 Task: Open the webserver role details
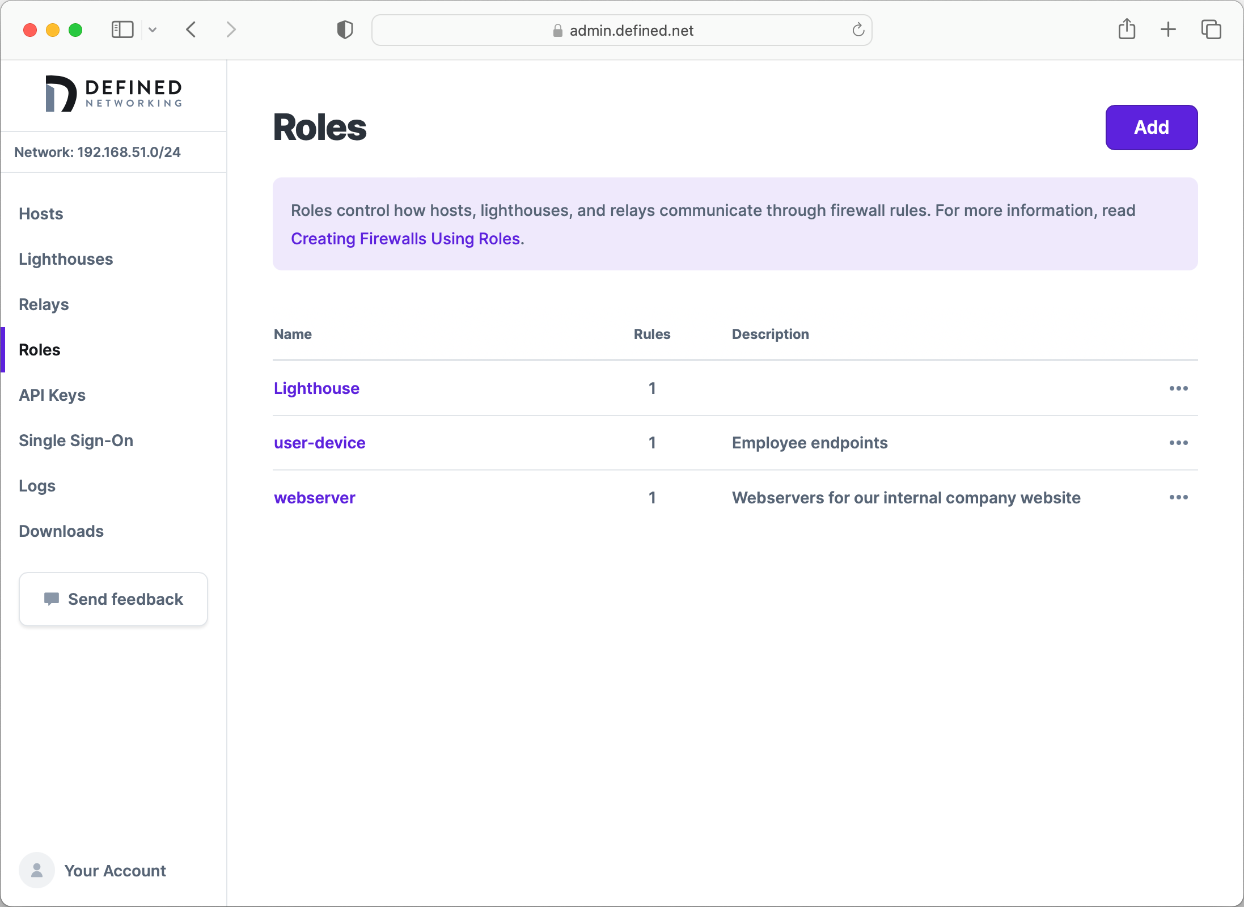314,498
